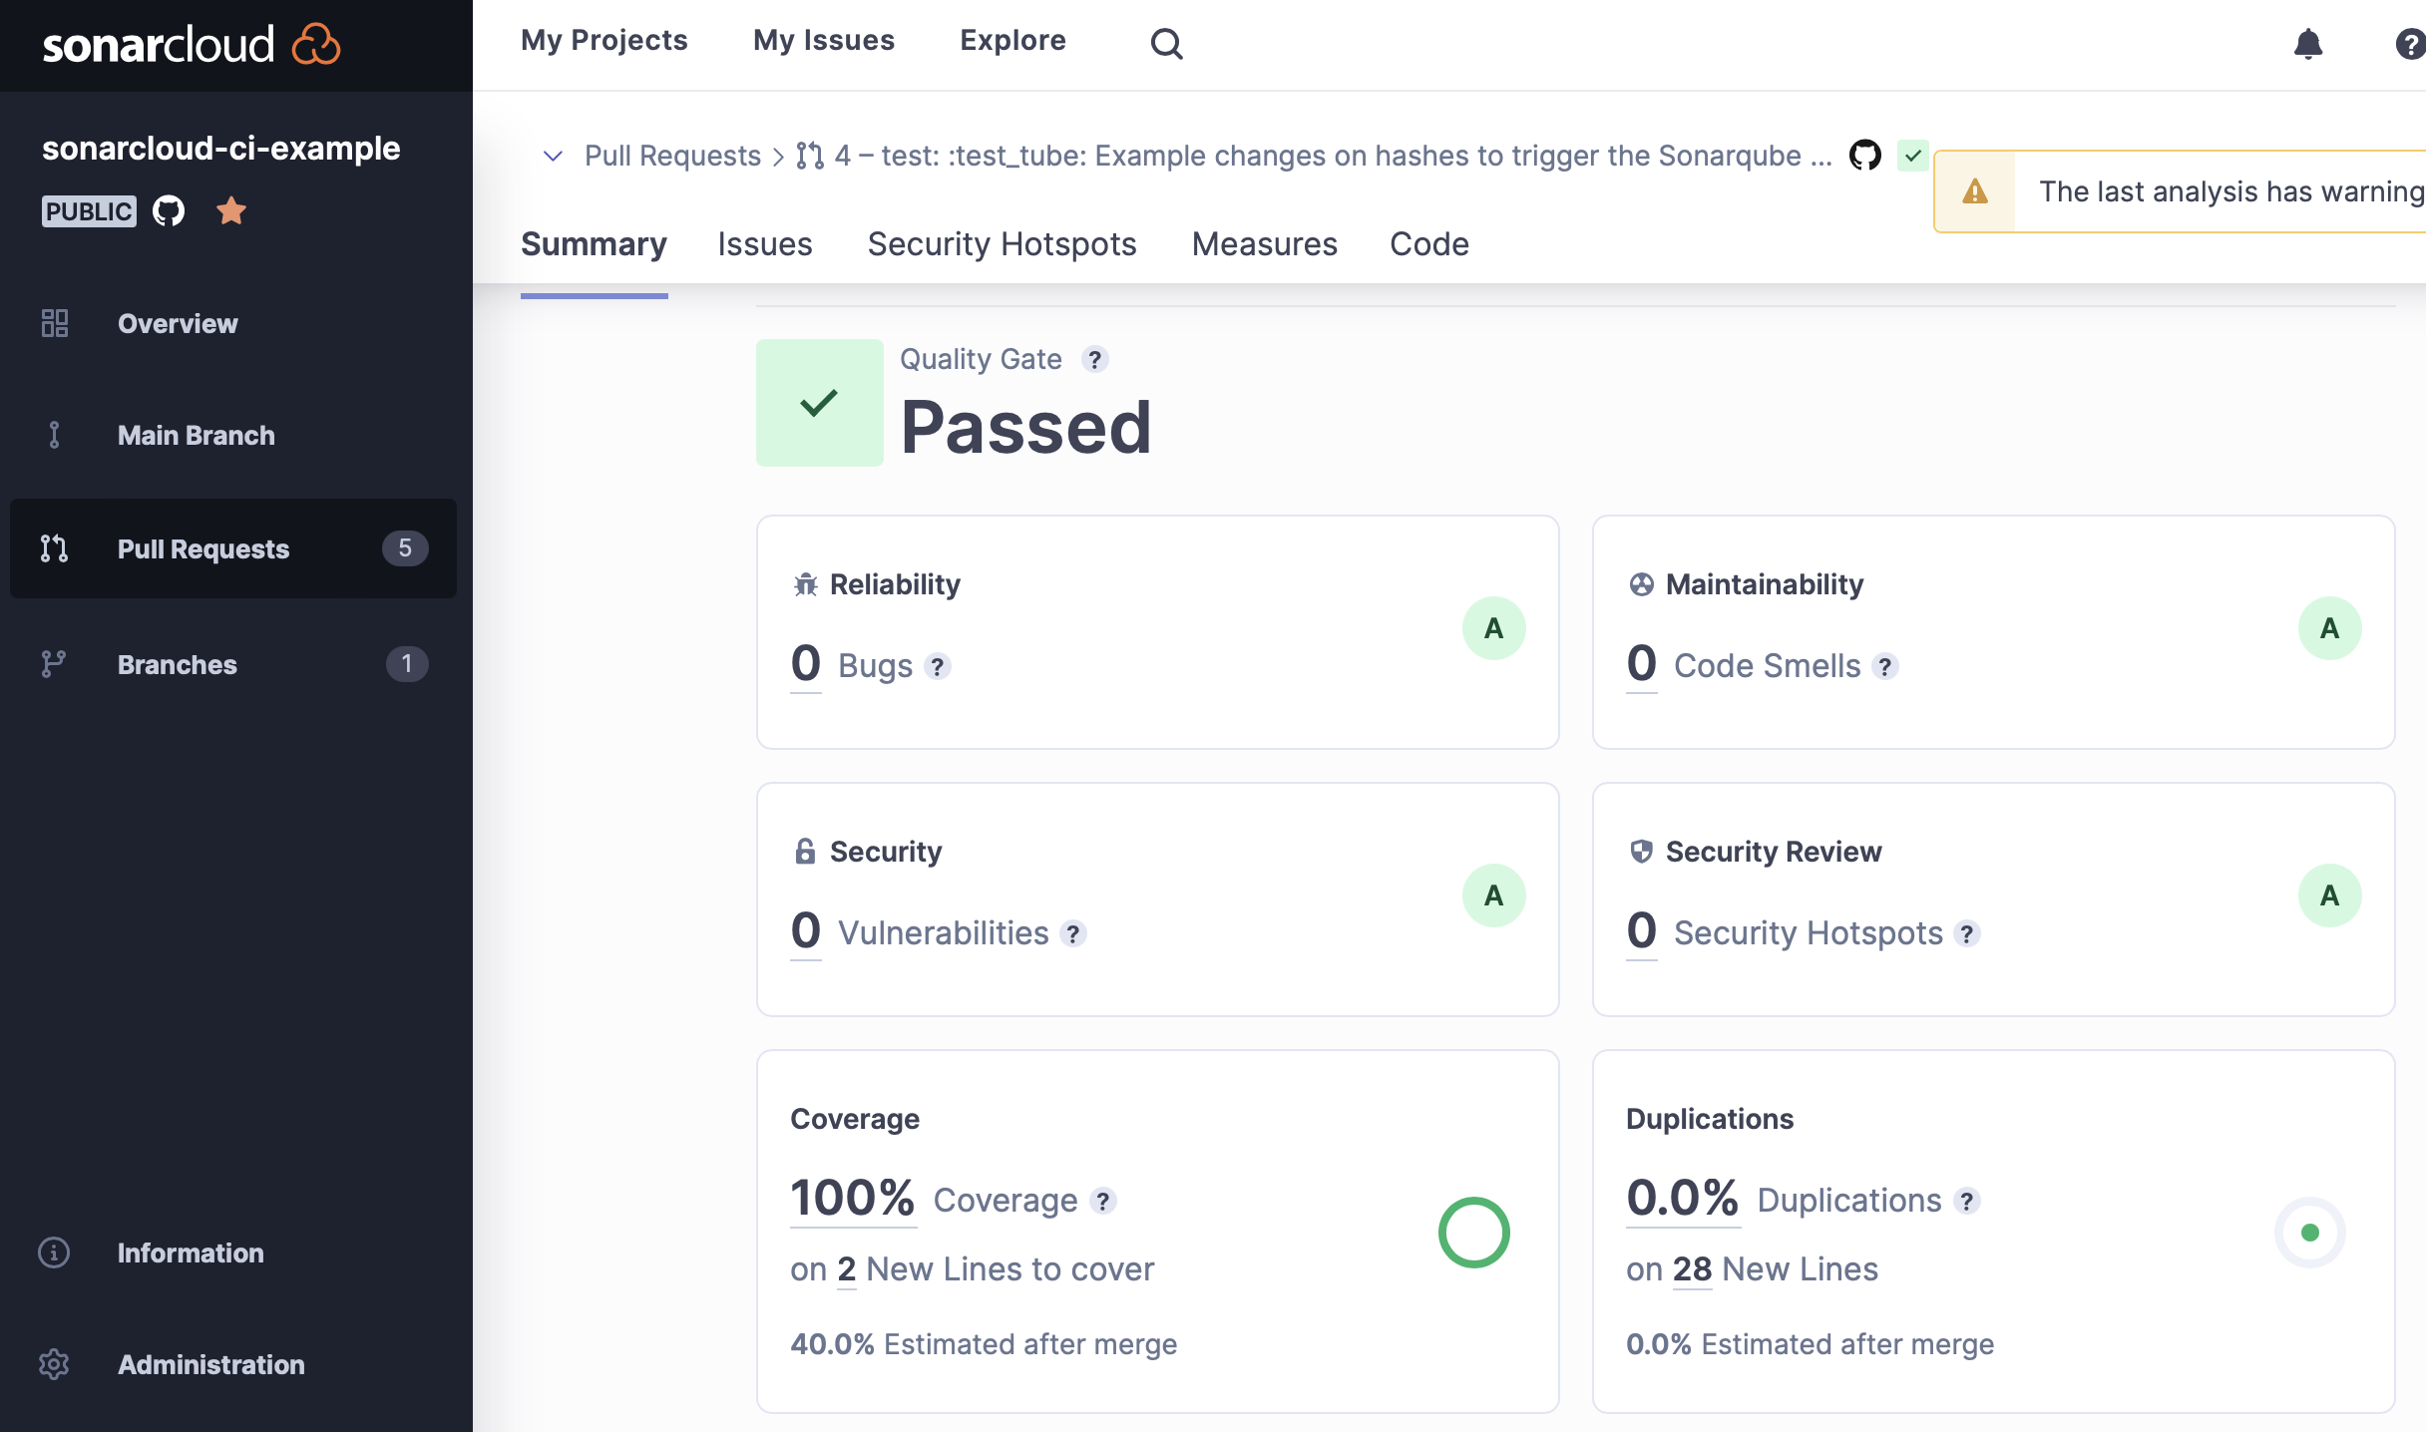Switch to the Measures tab
The image size is (2426, 1432).
coord(1264,244)
